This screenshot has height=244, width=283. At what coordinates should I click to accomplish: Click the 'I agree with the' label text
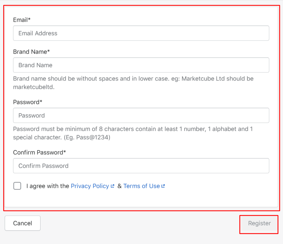[x=48, y=186]
